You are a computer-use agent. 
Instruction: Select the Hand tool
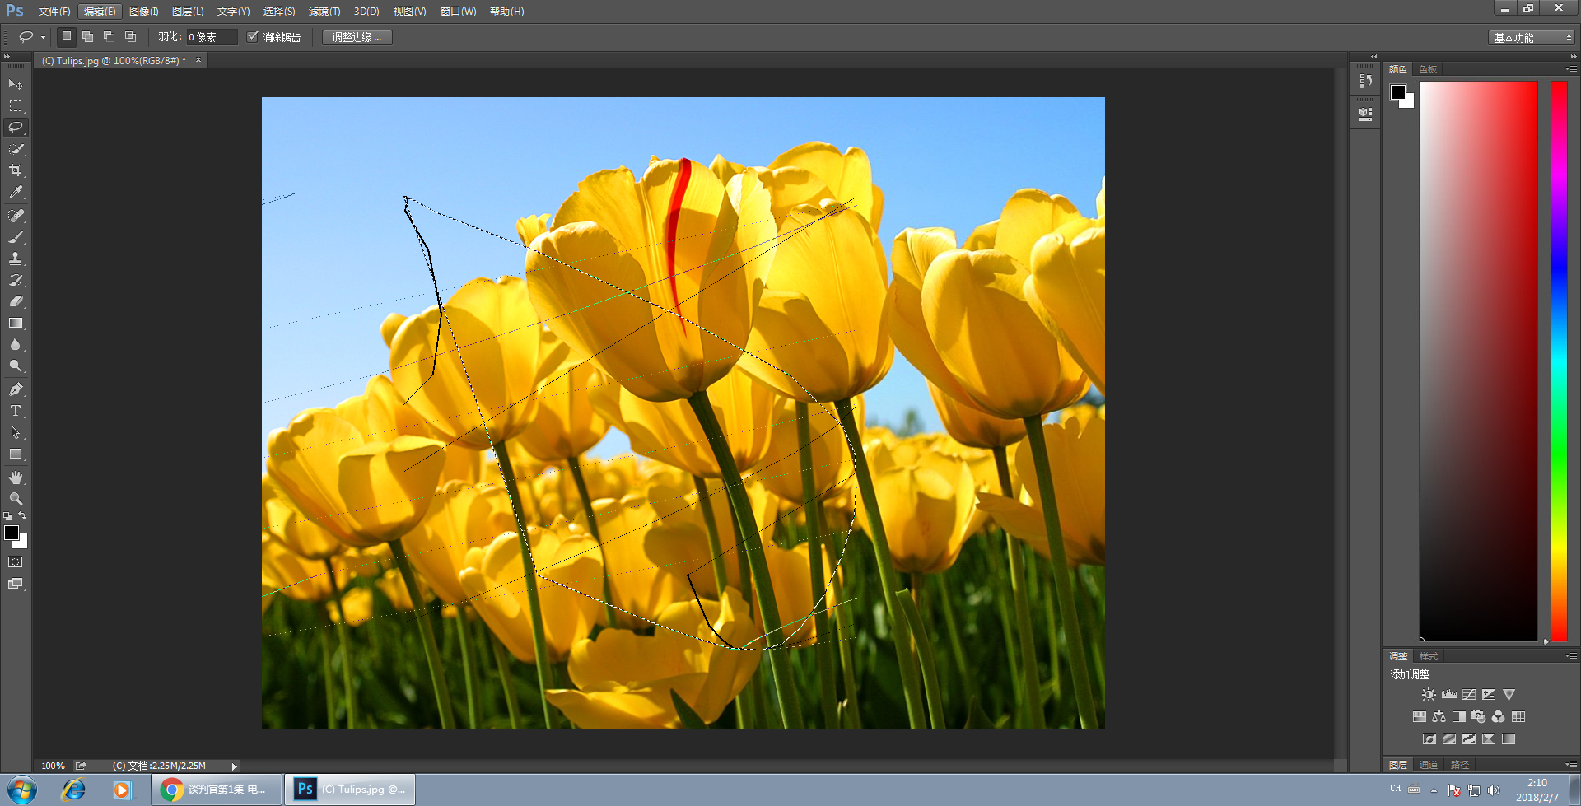point(16,478)
